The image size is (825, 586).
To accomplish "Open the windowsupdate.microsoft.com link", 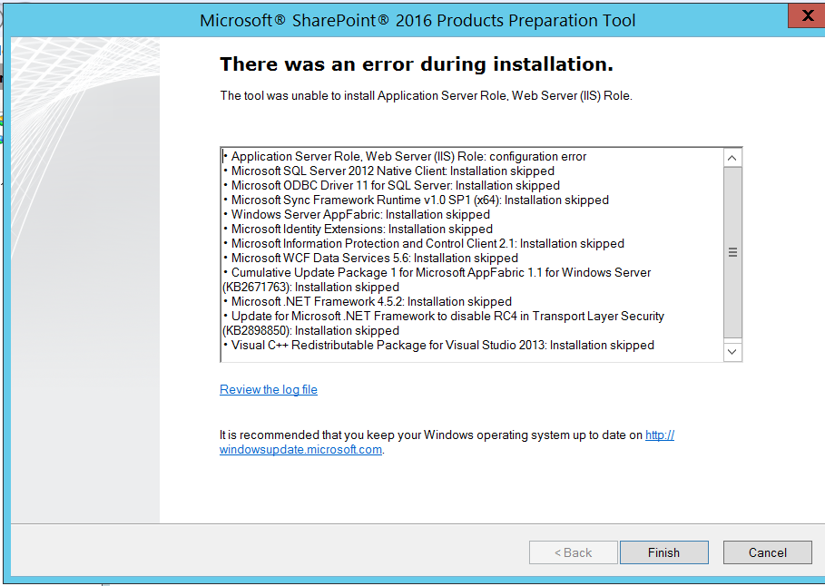I will pos(300,449).
